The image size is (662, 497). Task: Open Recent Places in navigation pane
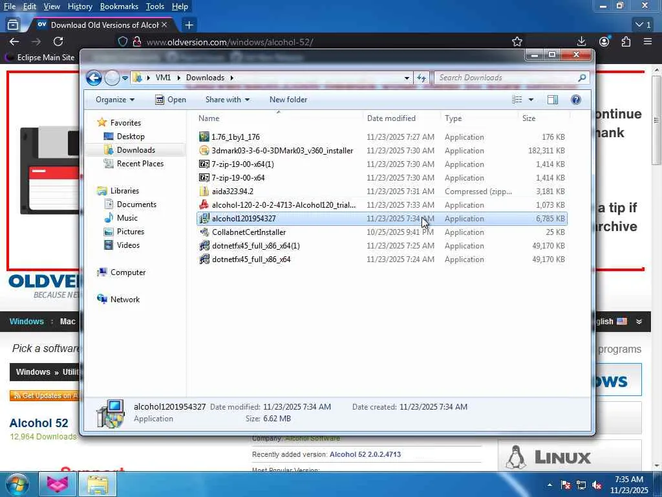pos(140,164)
